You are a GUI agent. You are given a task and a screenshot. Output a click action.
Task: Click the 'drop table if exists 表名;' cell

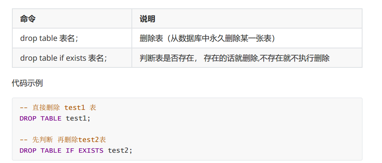[72, 58]
